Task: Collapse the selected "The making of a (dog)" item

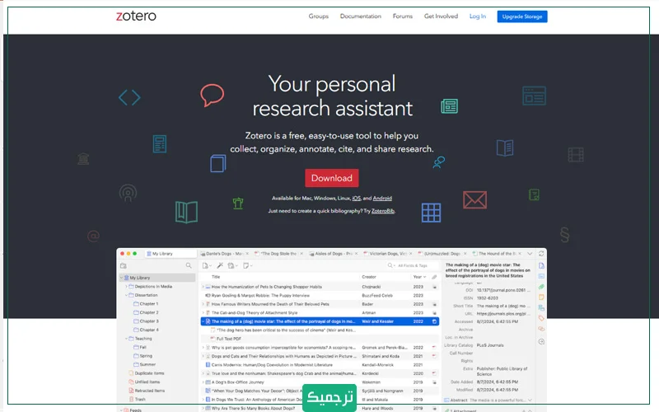Action: [x=203, y=321]
